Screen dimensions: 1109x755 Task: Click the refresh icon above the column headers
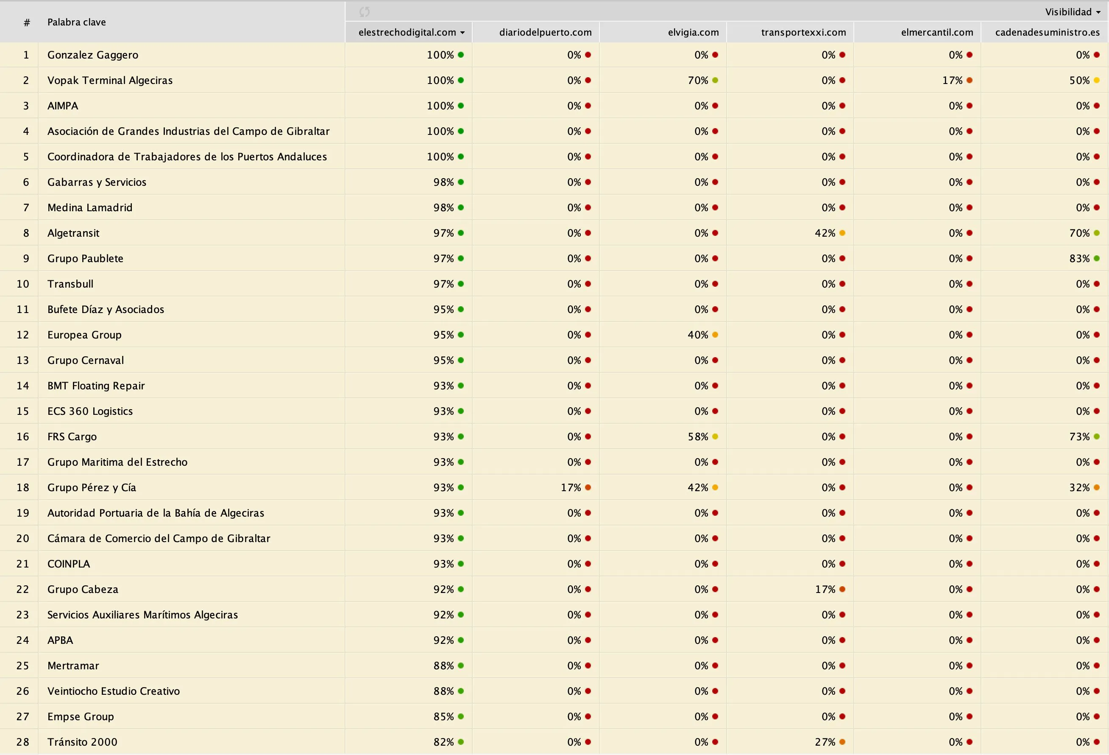(x=365, y=11)
